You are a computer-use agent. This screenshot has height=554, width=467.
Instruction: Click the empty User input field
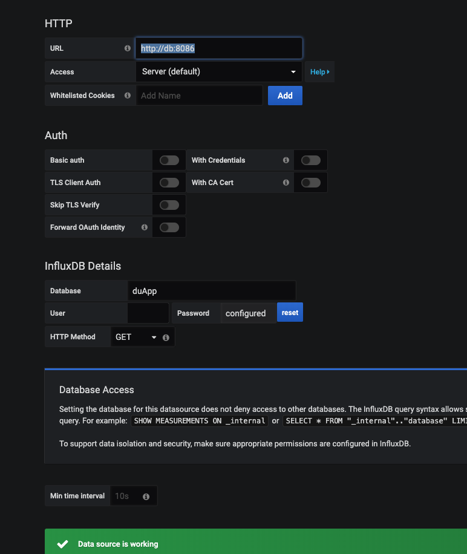pyautogui.click(x=148, y=313)
